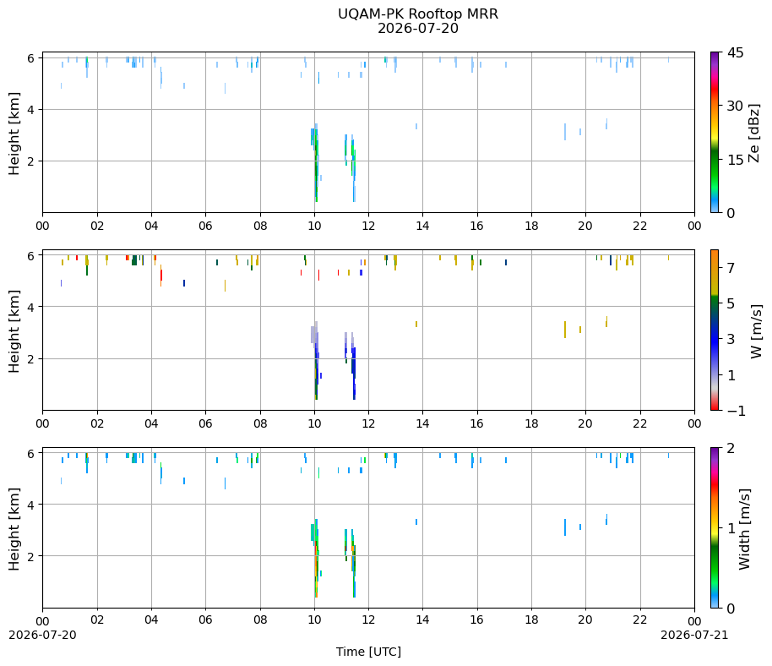Click the 2 tick on the Width colorbar
Viewport: 772px width, 666px height.
[731, 448]
